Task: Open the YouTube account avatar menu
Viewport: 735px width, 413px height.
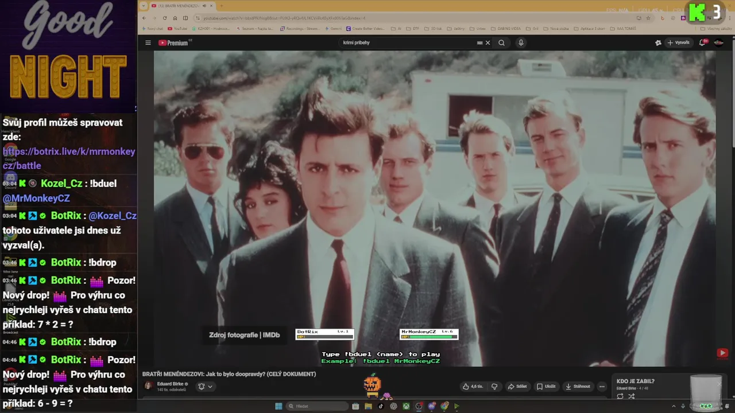Action: point(718,42)
